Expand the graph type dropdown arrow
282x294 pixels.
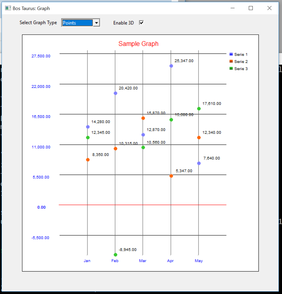pos(96,23)
